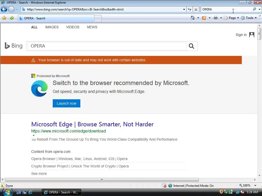
Task: Open the Tools menu
Action: click(249, 18)
